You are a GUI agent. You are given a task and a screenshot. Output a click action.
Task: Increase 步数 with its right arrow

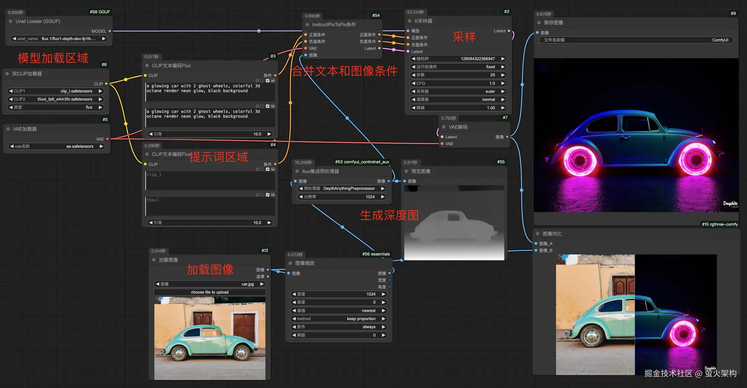[x=503, y=75]
